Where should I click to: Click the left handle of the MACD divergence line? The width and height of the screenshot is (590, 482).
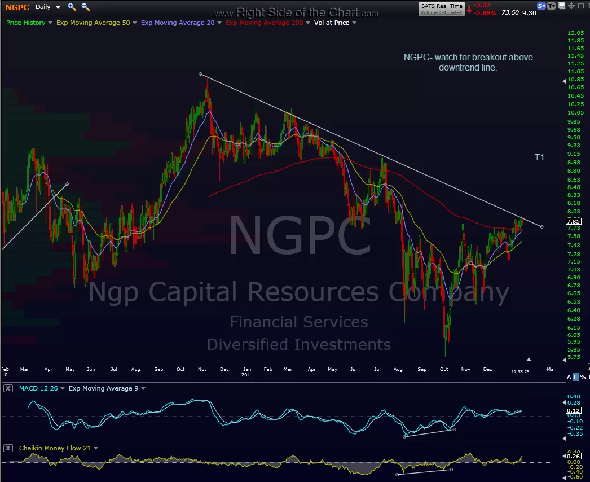[405, 437]
